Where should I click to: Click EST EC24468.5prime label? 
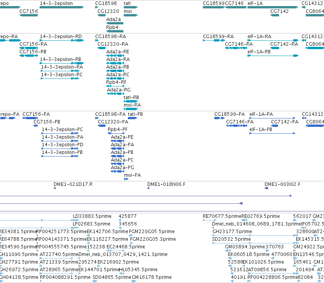click(x=126, y=247)
